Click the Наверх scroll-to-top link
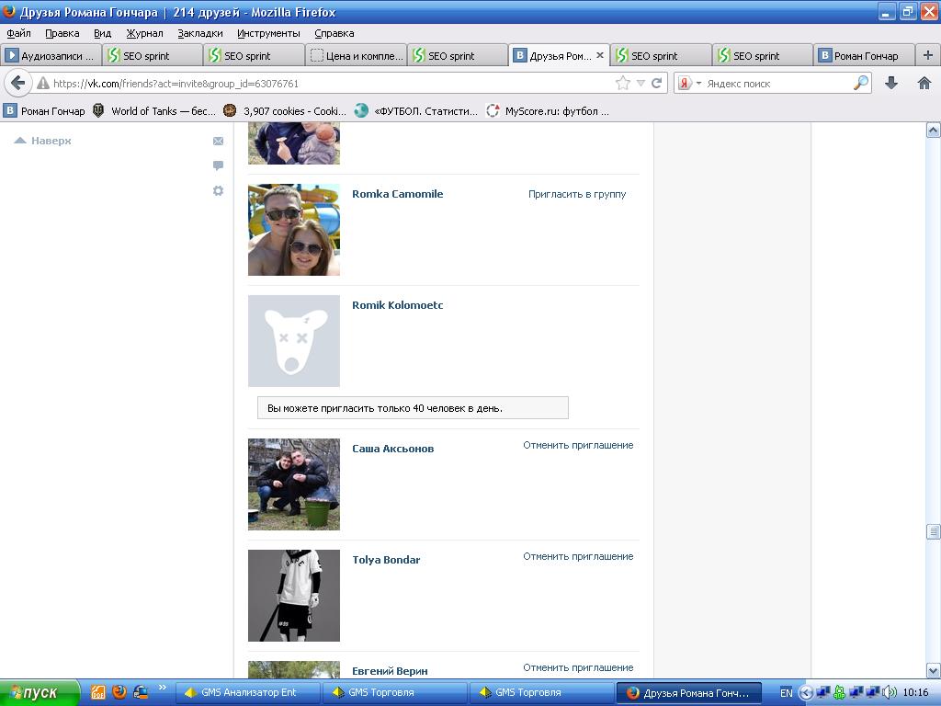Screen dimensions: 941x706 point(43,141)
